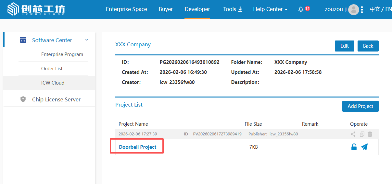Screen dimensions: 392x184
Task: Open Order List in the sidebar
Action: pos(52,69)
